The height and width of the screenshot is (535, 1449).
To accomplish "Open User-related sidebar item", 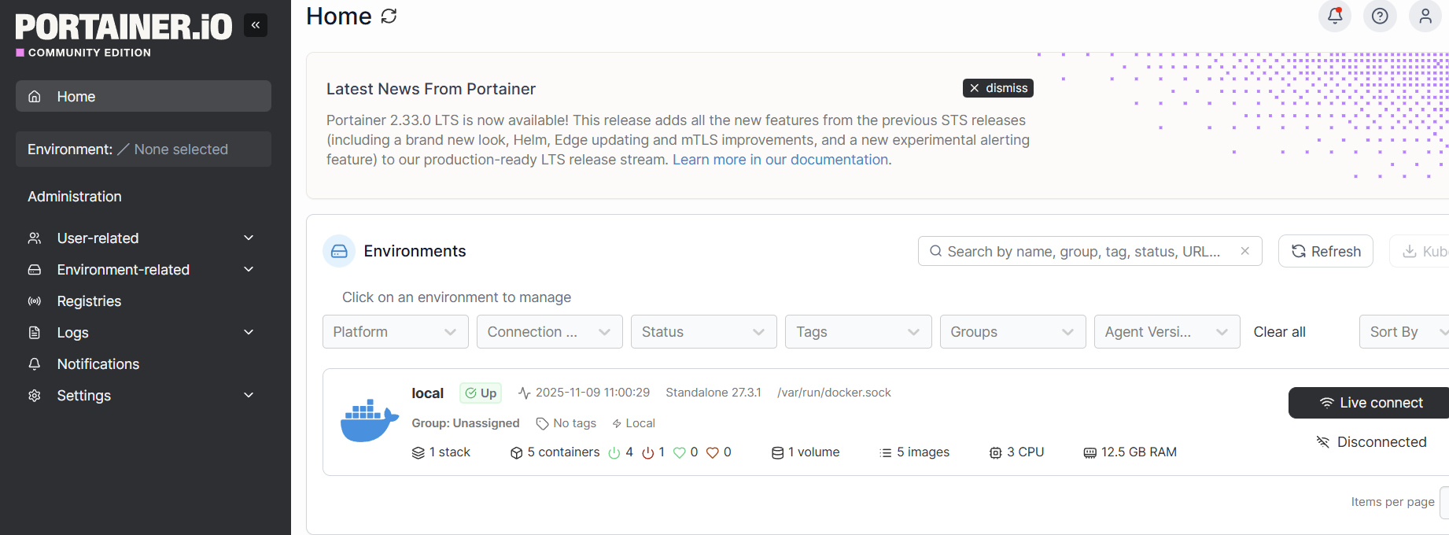I will [x=143, y=238].
